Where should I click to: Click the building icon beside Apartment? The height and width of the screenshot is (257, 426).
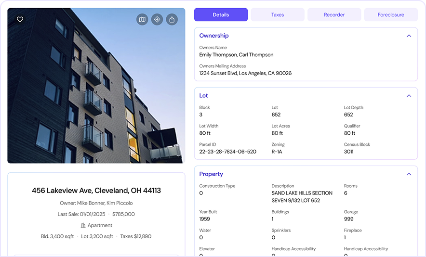click(83, 225)
